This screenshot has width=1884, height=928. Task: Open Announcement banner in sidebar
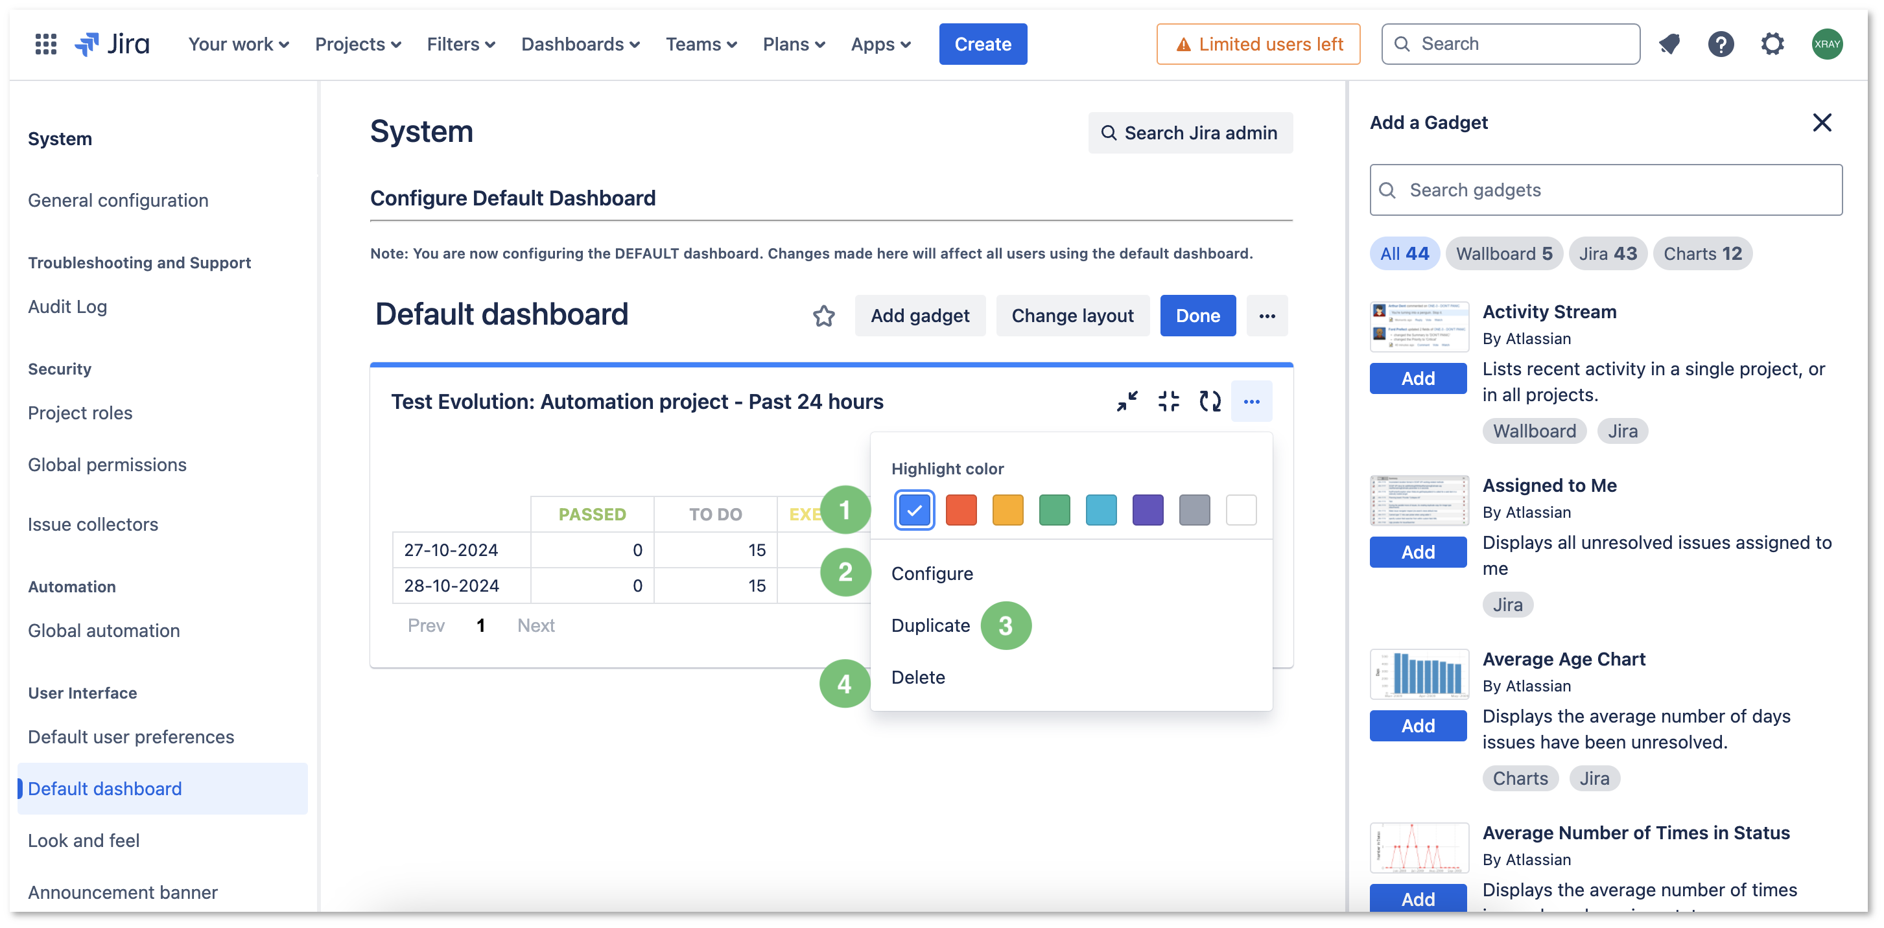123,892
